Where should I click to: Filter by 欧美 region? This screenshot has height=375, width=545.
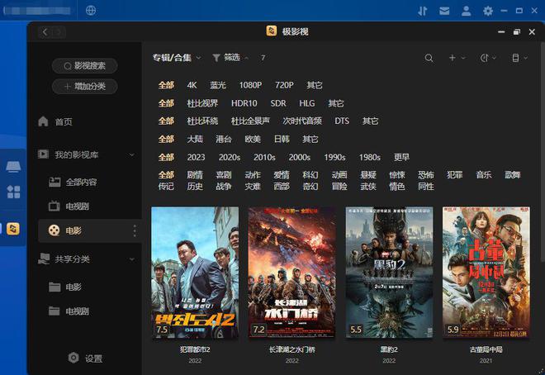253,139
